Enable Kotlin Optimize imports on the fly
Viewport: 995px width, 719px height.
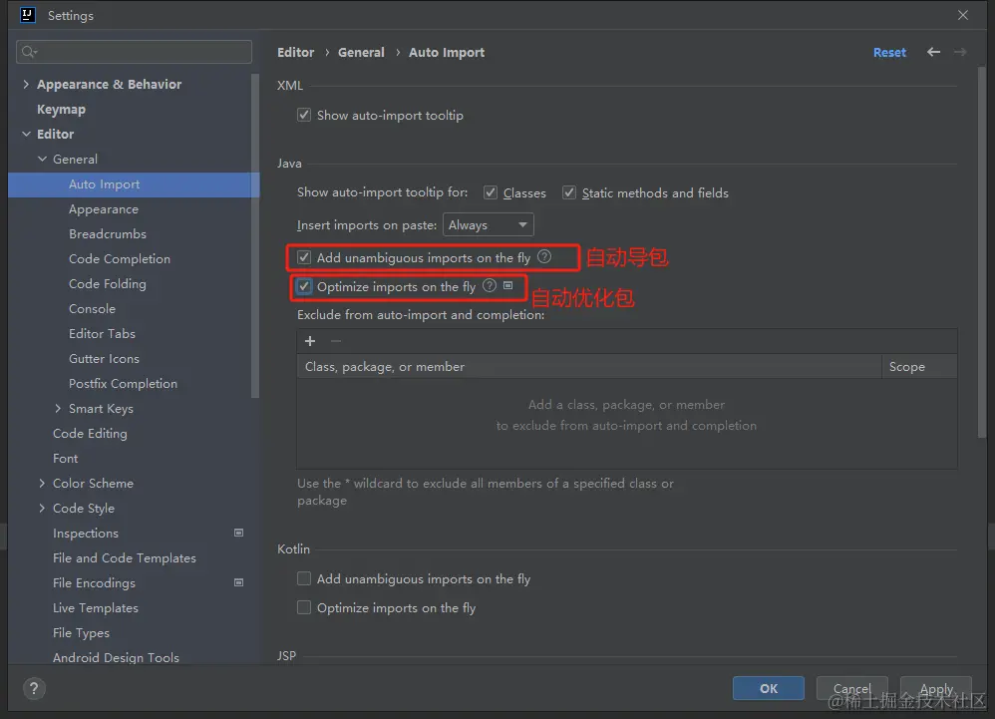pyautogui.click(x=304, y=608)
